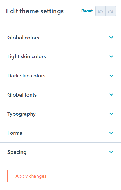Open the Dark skin colors label
121x190 pixels.
coord(26,76)
